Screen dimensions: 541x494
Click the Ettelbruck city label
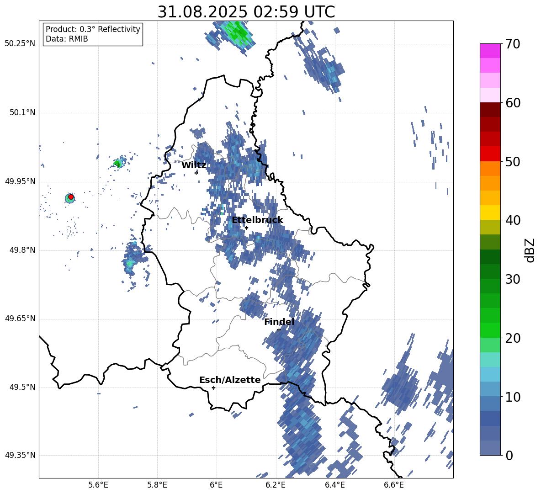pos(257,220)
